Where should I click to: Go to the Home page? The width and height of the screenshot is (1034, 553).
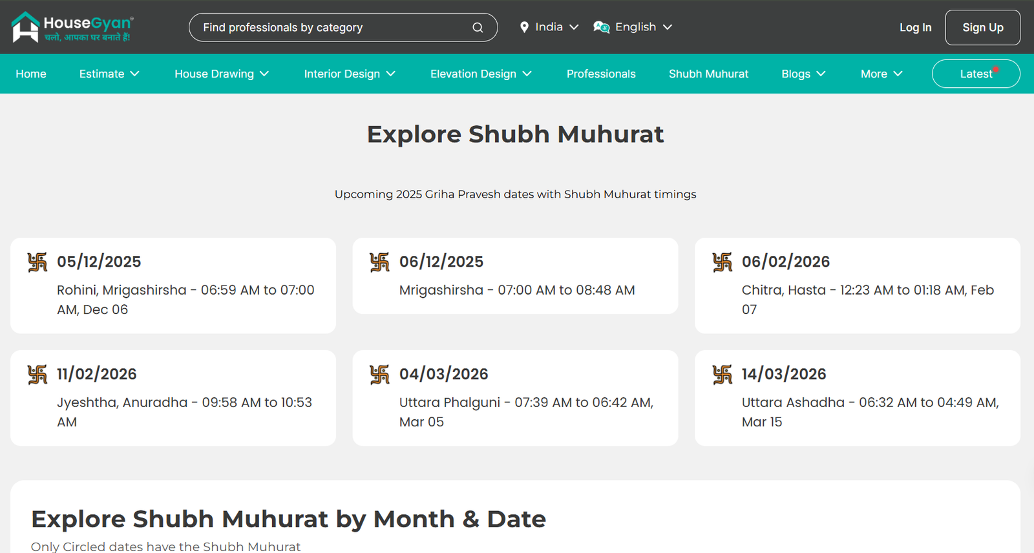31,74
